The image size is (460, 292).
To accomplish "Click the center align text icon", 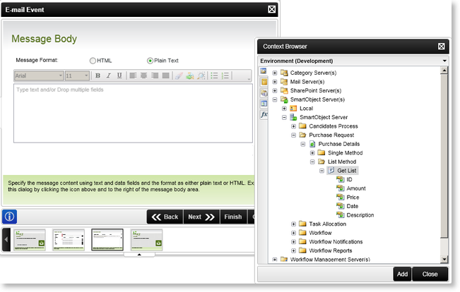I will (142, 75).
